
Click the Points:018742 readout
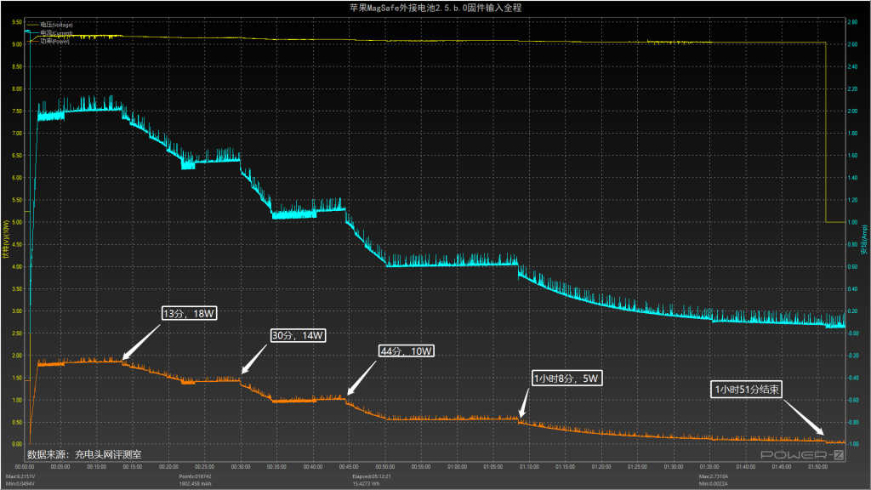[195, 476]
